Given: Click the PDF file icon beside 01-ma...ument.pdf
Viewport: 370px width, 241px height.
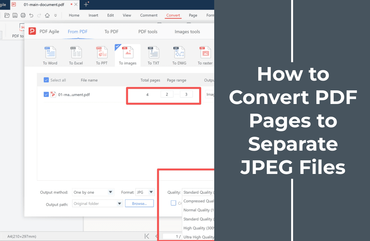Looking at the screenshot, I should coord(53,95).
